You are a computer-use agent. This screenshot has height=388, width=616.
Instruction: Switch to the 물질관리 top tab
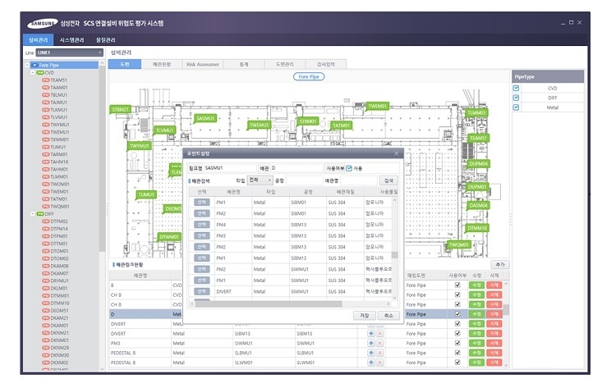pyautogui.click(x=106, y=40)
